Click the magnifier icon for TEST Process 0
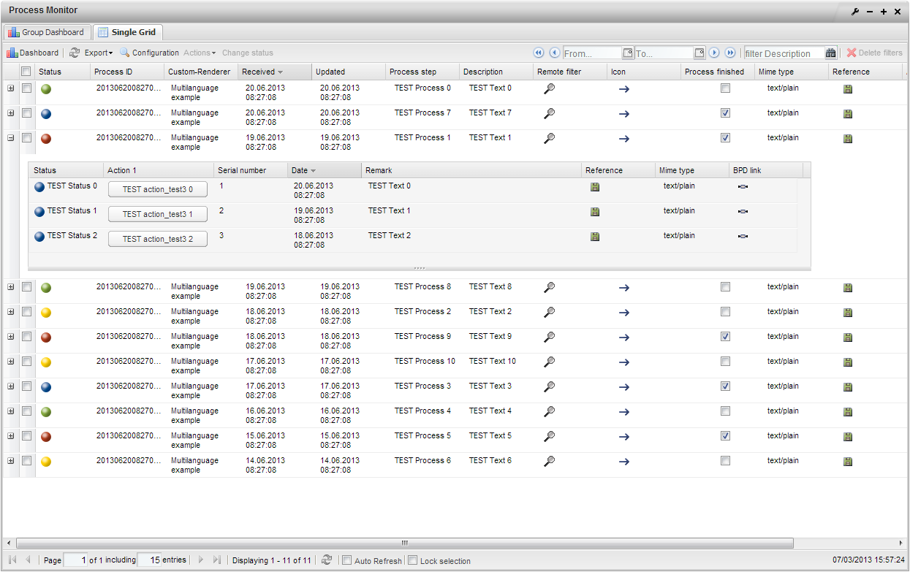The height and width of the screenshot is (572, 910). (x=550, y=88)
